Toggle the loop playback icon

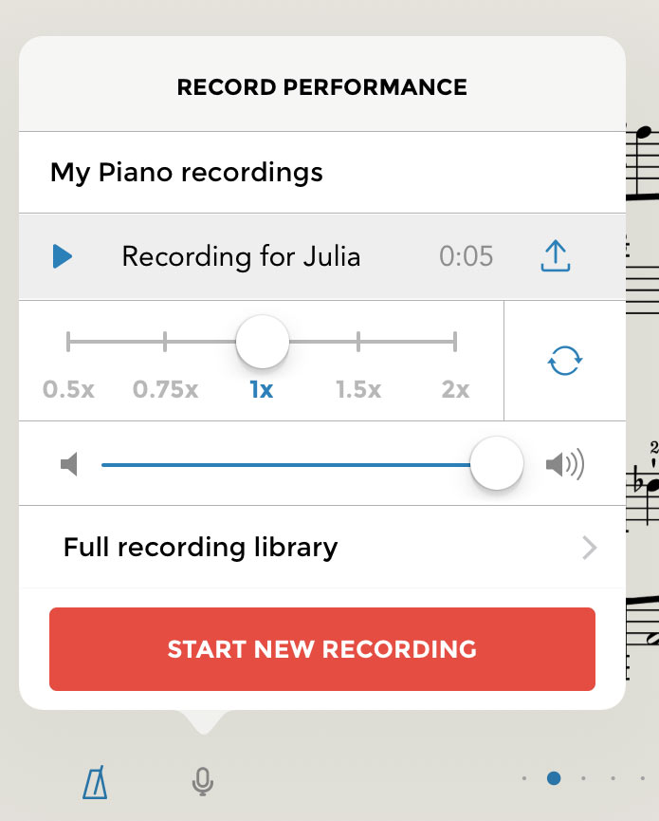[565, 361]
